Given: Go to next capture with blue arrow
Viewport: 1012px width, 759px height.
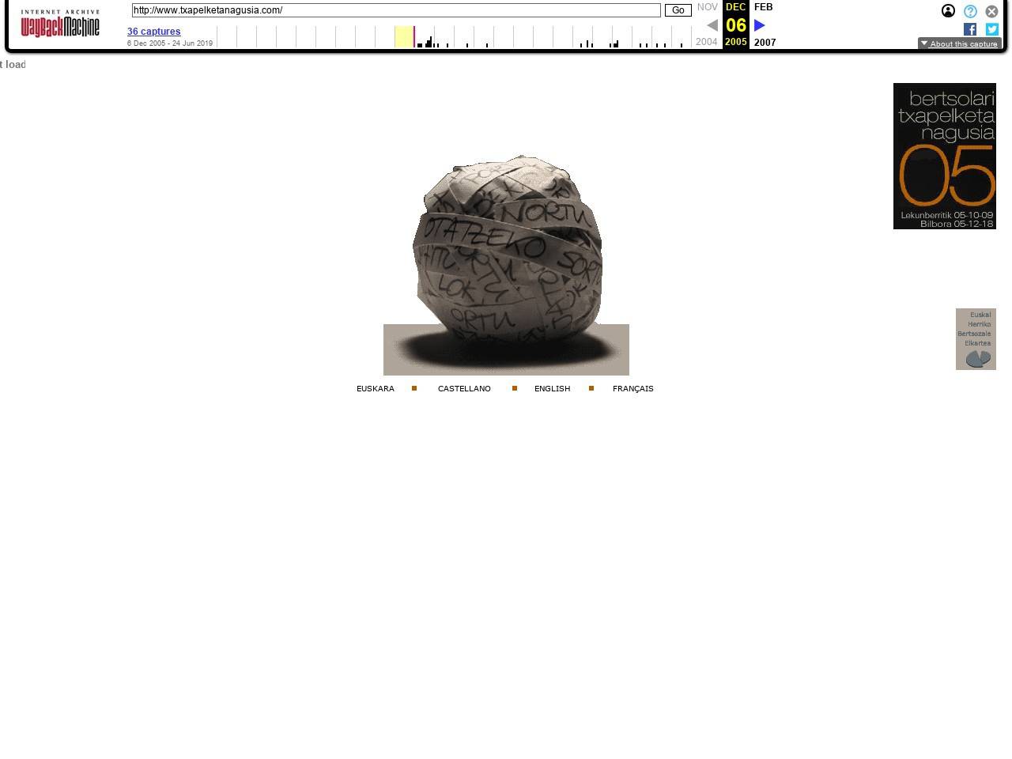Looking at the screenshot, I should point(760,25).
